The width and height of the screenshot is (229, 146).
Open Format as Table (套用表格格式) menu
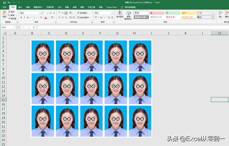(x=128, y=15)
